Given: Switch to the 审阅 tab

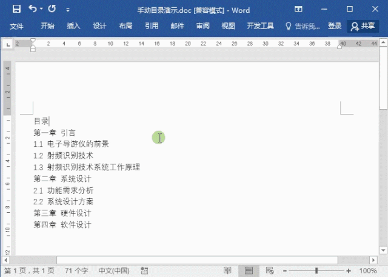Looking at the screenshot, I should [x=203, y=26].
